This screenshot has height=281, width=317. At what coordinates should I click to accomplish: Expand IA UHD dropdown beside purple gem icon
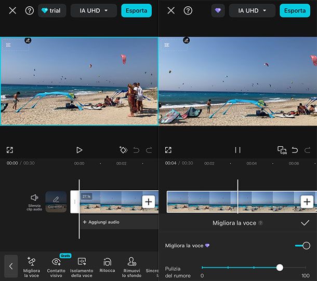coord(252,10)
